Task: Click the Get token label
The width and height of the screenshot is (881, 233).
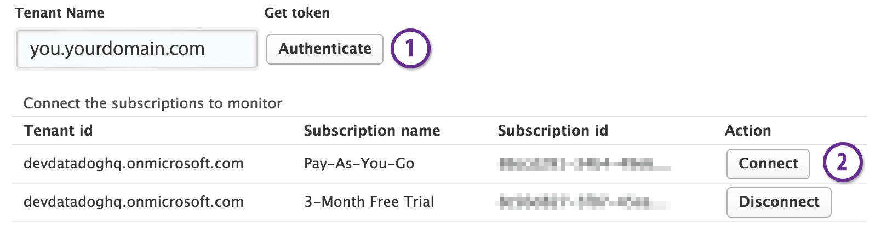Action: pyautogui.click(x=297, y=13)
